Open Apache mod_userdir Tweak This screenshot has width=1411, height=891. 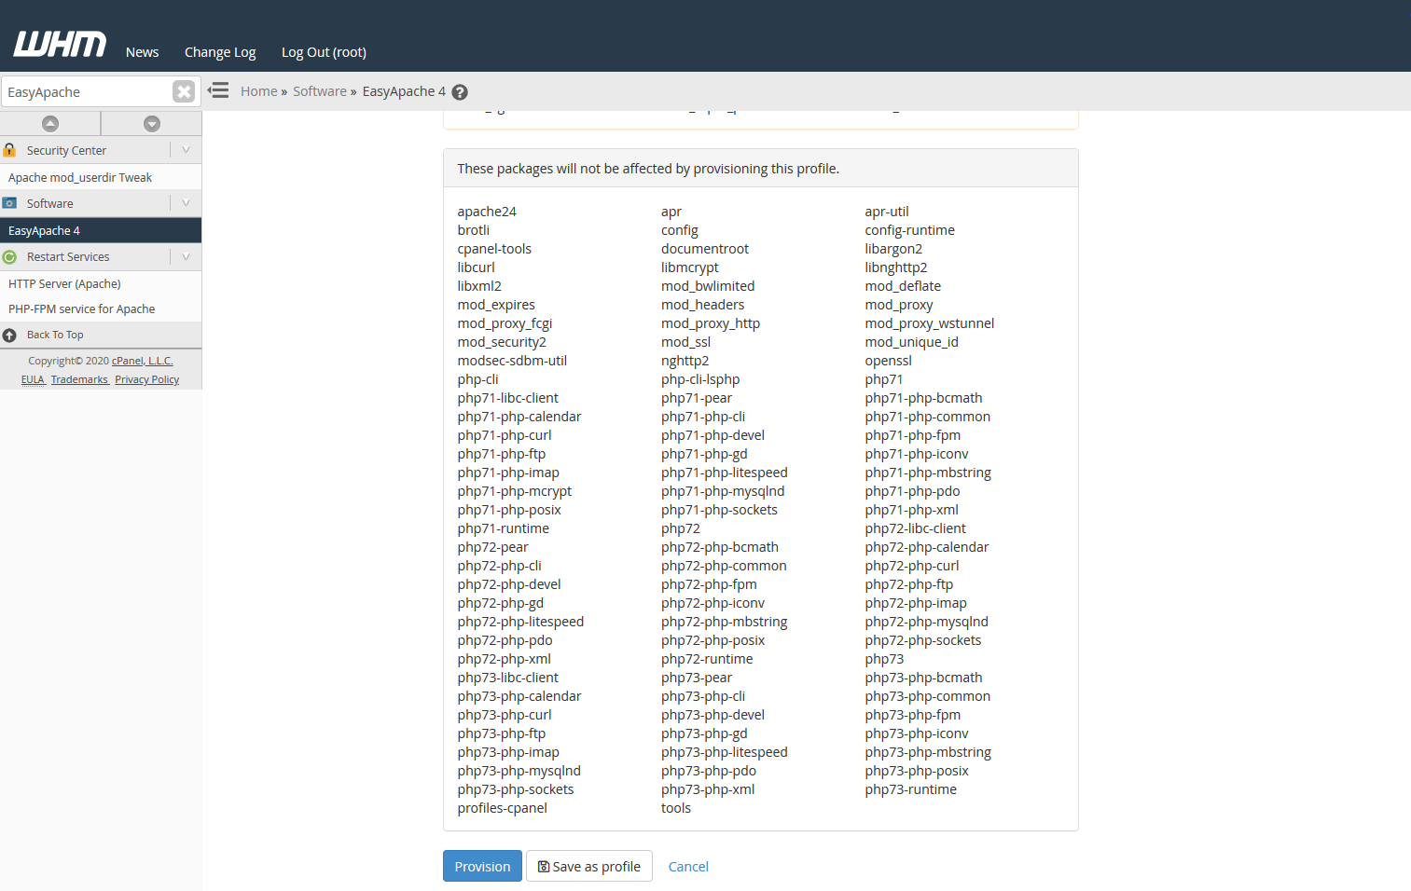point(80,178)
